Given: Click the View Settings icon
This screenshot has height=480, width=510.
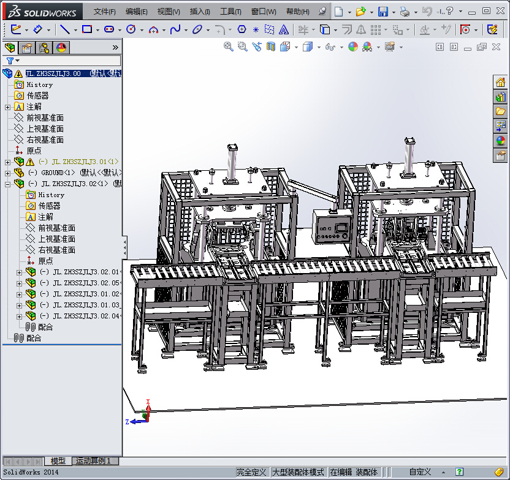Looking at the screenshot, I should (390, 47).
